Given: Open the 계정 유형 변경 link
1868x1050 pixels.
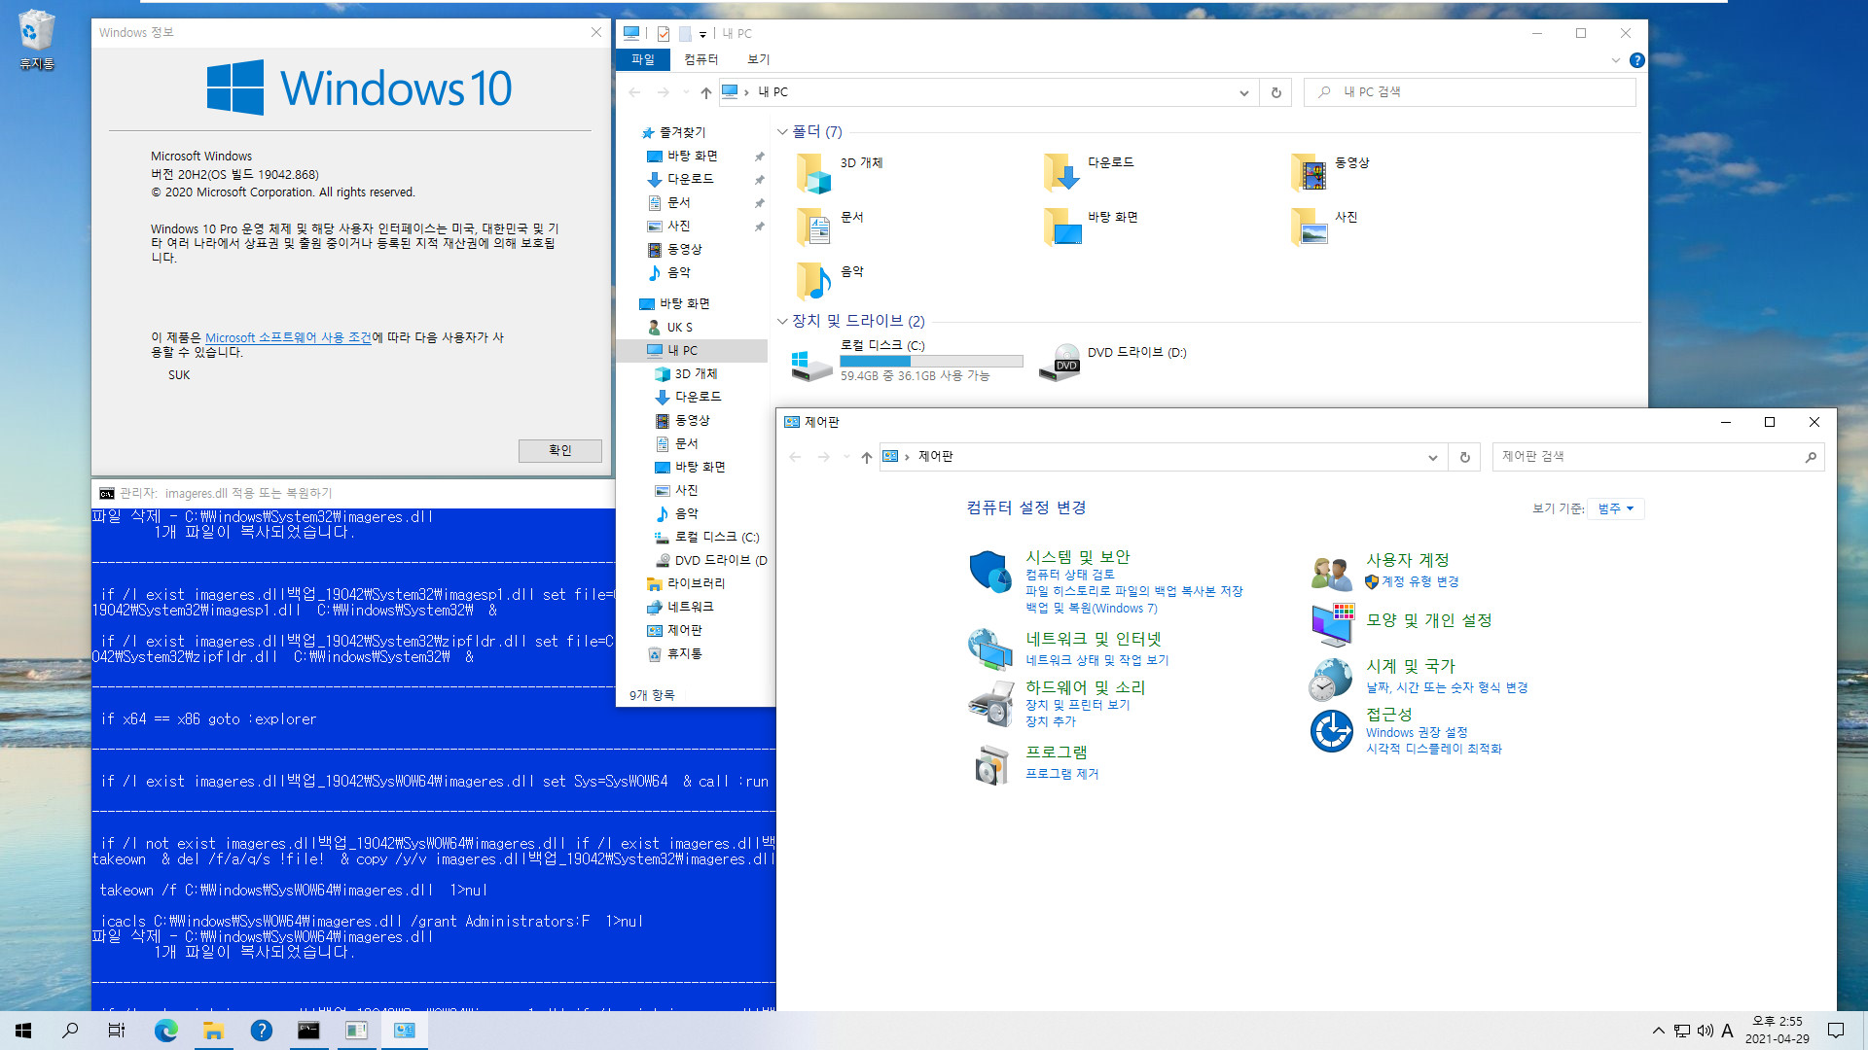Looking at the screenshot, I should point(1419,581).
